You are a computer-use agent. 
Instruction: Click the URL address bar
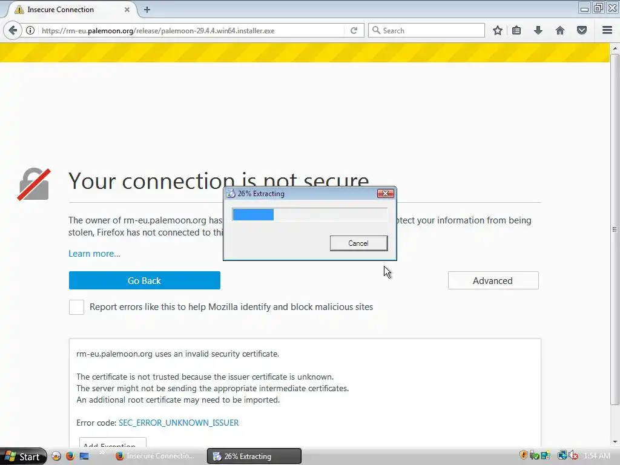191,30
